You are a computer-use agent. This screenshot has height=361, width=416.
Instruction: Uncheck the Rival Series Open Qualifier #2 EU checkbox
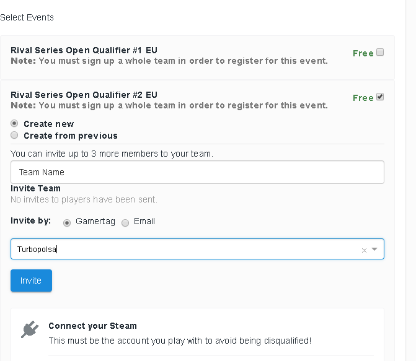(380, 97)
